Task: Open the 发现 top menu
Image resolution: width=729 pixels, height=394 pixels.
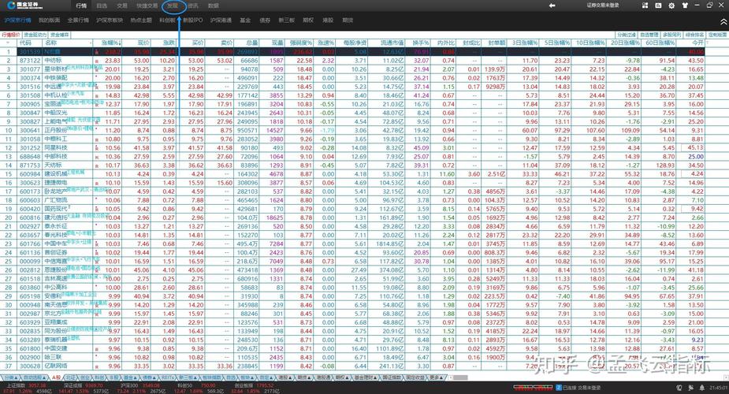Action: (173, 6)
